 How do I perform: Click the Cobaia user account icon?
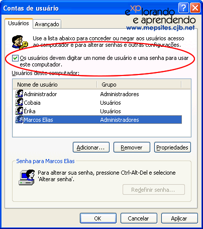tap(19, 102)
